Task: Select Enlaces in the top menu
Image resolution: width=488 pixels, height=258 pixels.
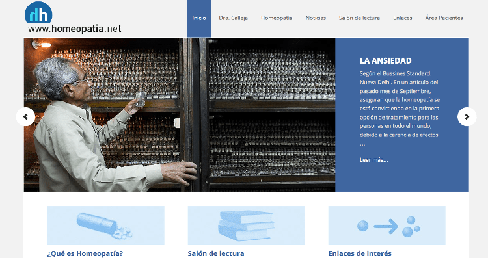Action: pyautogui.click(x=402, y=18)
